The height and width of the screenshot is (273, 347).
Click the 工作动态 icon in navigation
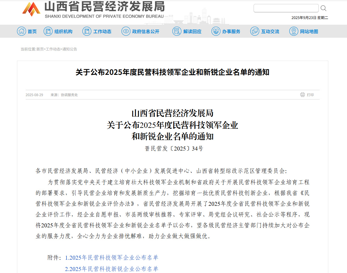click(87, 31)
